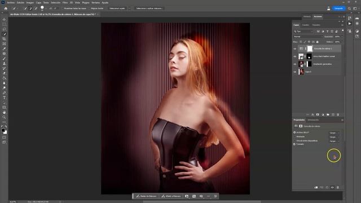Click Restar de Máscara in taskbar
361x203 pixels.
click(x=147, y=196)
